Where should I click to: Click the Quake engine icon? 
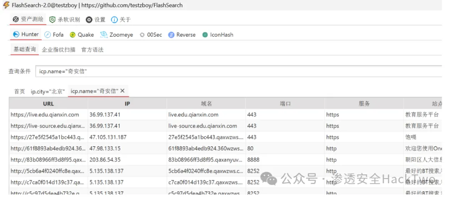pyautogui.click(x=72, y=35)
